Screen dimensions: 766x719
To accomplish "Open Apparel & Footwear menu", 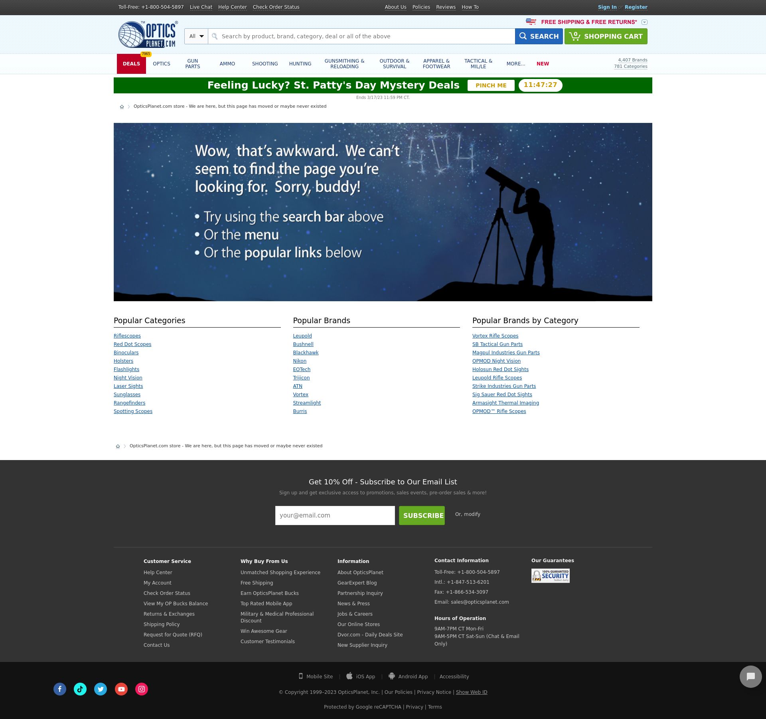I will coord(436,64).
